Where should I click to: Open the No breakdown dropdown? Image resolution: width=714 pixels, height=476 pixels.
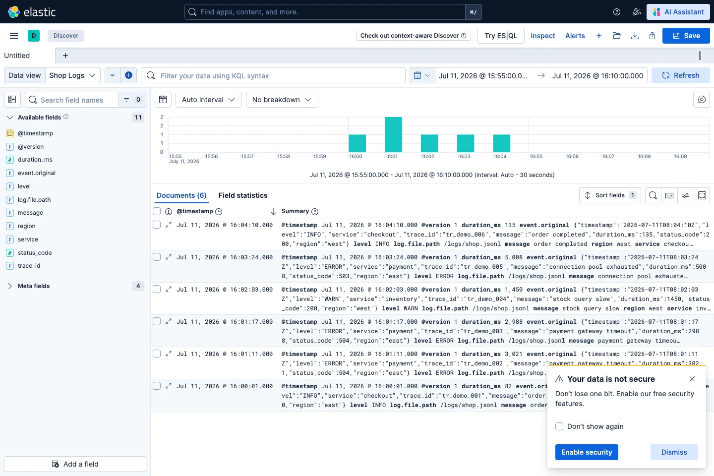click(x=282, y=100)
